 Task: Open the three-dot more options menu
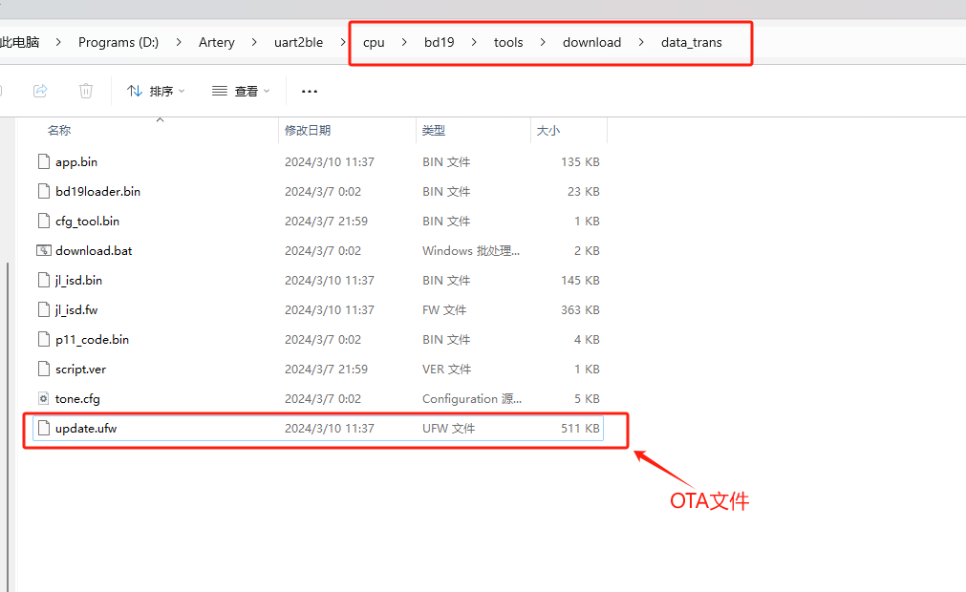click(310, 91)
